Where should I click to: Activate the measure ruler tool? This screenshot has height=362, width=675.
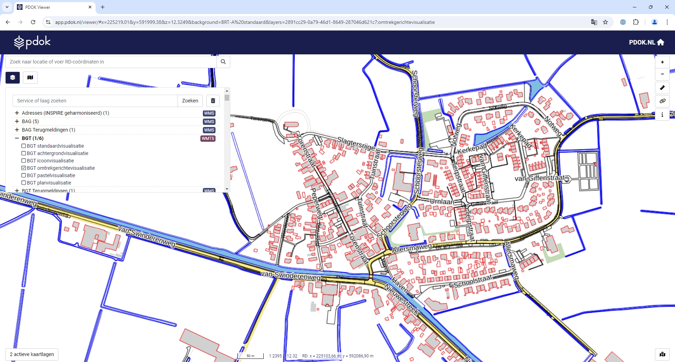click(x=662, y=88)
